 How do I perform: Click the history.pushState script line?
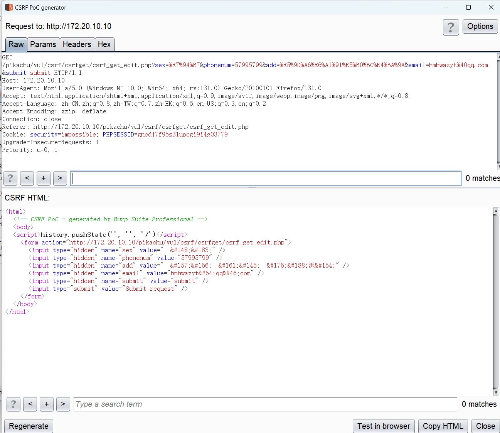(x=100, y=235)
